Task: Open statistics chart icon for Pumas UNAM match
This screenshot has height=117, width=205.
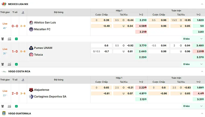Action: click(x=9, y=64)
